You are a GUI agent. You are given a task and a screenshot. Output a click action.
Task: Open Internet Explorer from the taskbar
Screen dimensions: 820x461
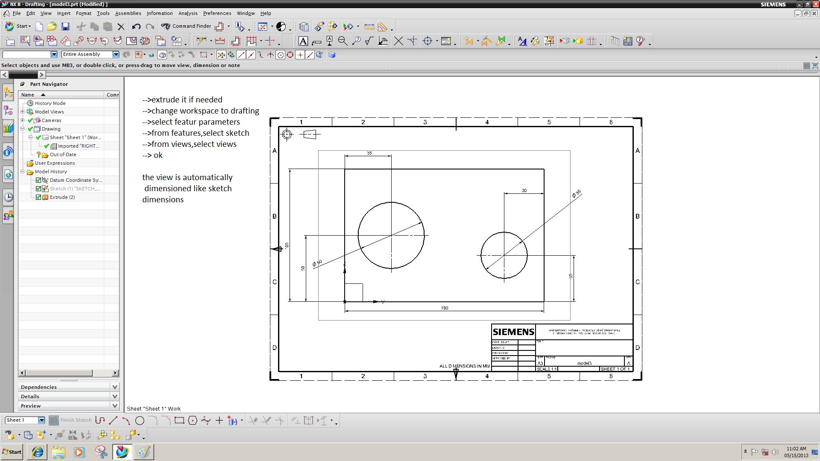coord(38,452)
